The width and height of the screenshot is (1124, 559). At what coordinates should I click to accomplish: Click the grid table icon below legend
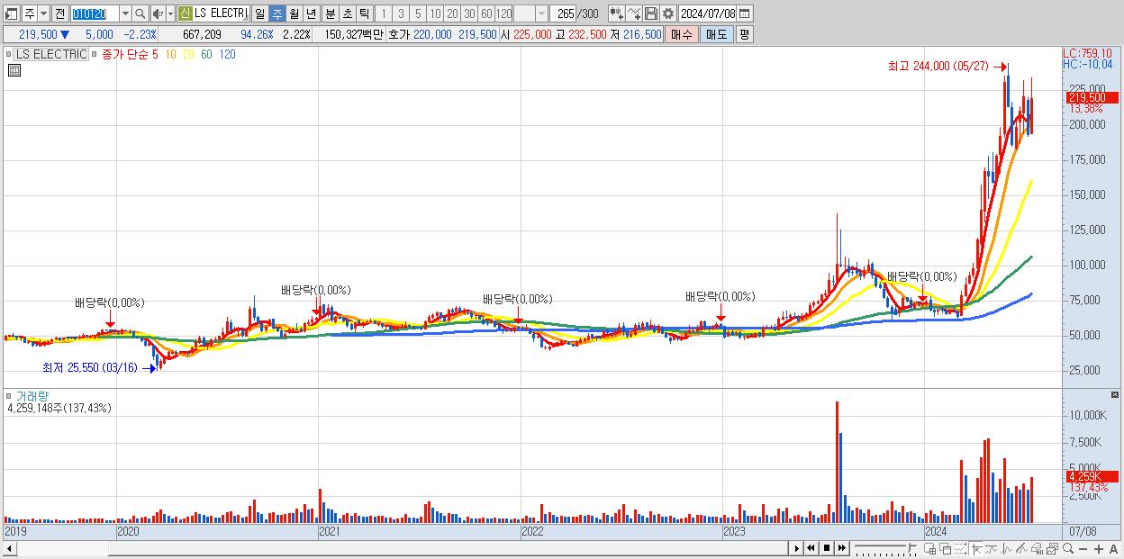click(x=14, y=70)
